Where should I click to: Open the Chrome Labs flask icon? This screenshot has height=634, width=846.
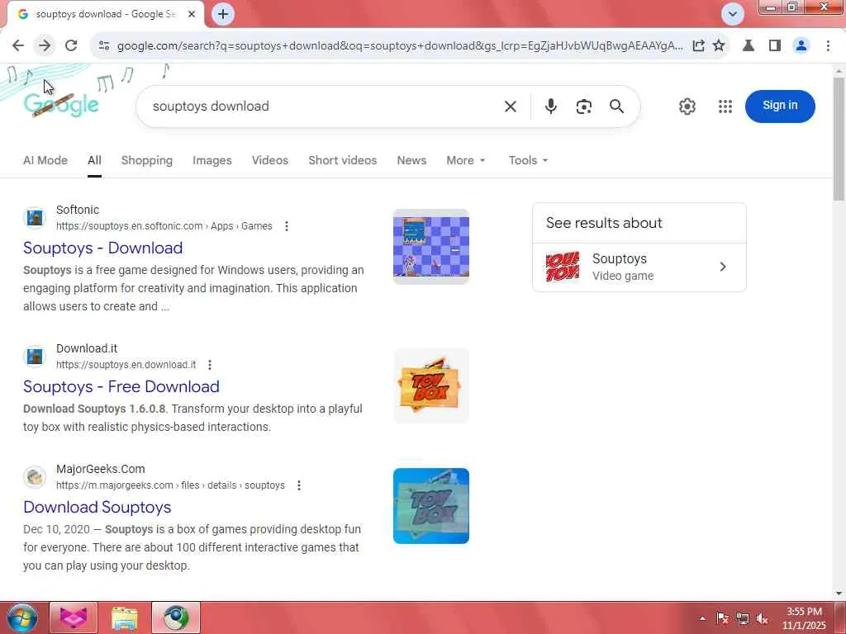click(x=749, y=46)
